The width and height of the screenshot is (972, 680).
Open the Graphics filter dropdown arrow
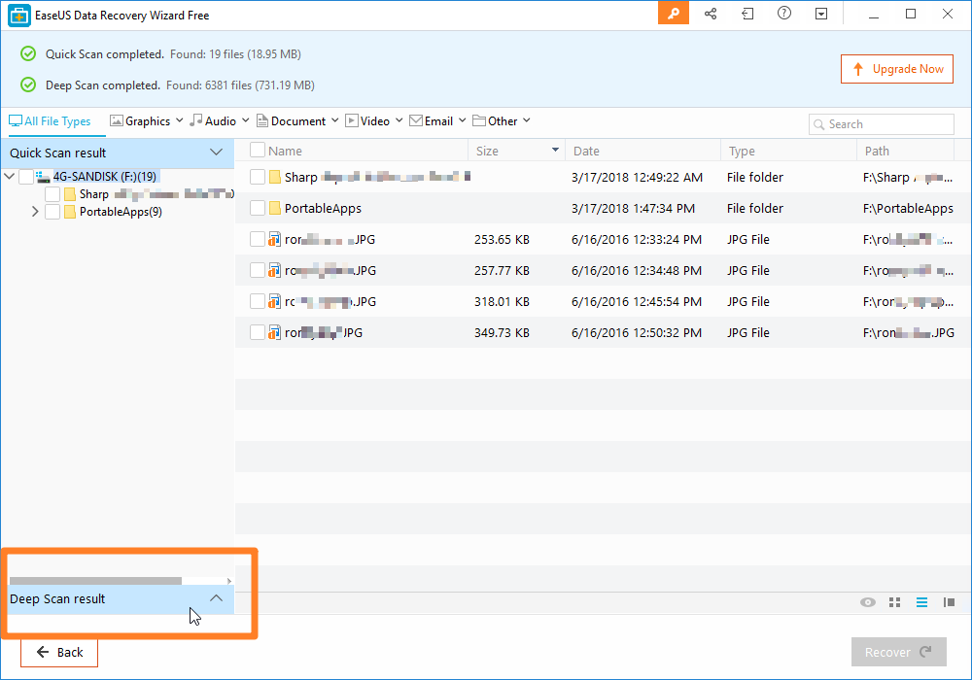[x=179, y=120]
